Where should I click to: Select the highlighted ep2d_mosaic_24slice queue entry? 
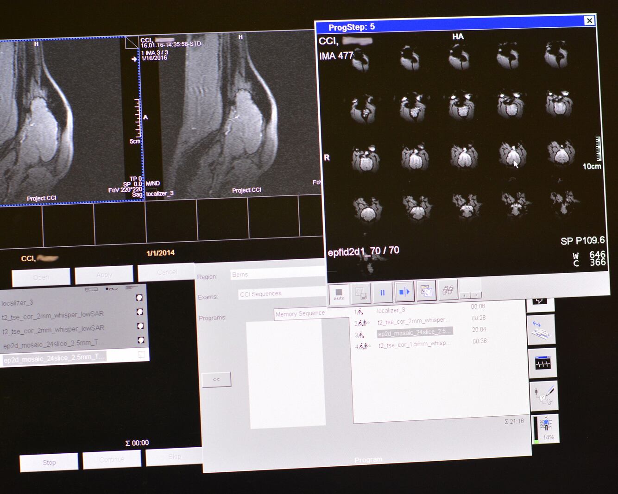[55, 358]
